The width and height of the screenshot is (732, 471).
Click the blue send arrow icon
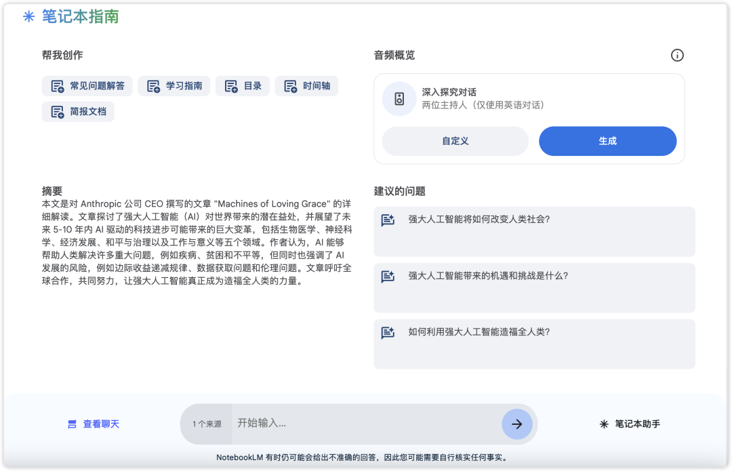tap(517, 424)
